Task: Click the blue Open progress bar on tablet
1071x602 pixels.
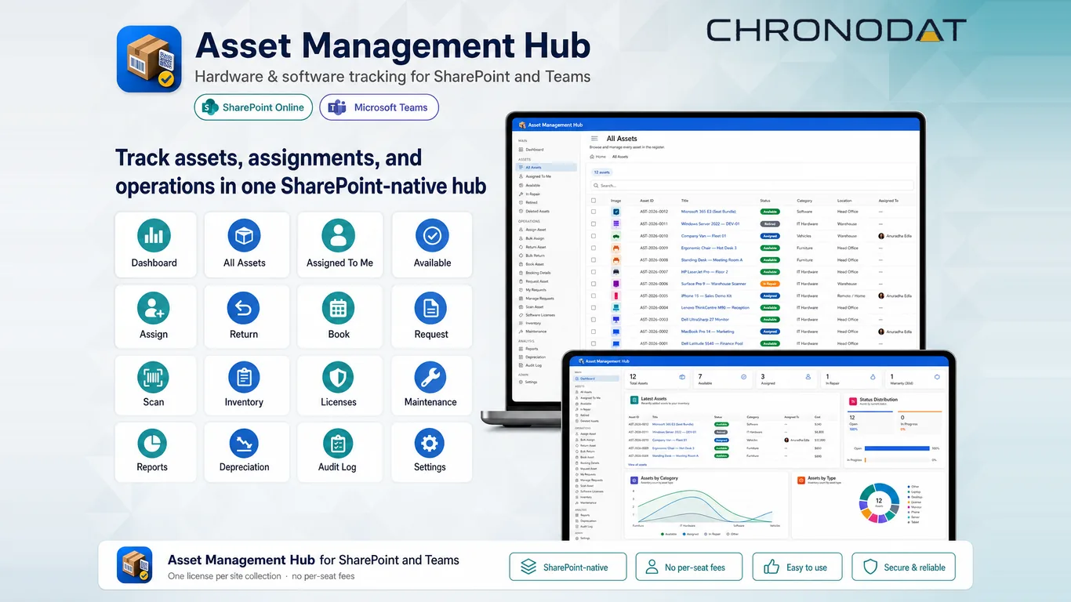Action: click(897, 448)
